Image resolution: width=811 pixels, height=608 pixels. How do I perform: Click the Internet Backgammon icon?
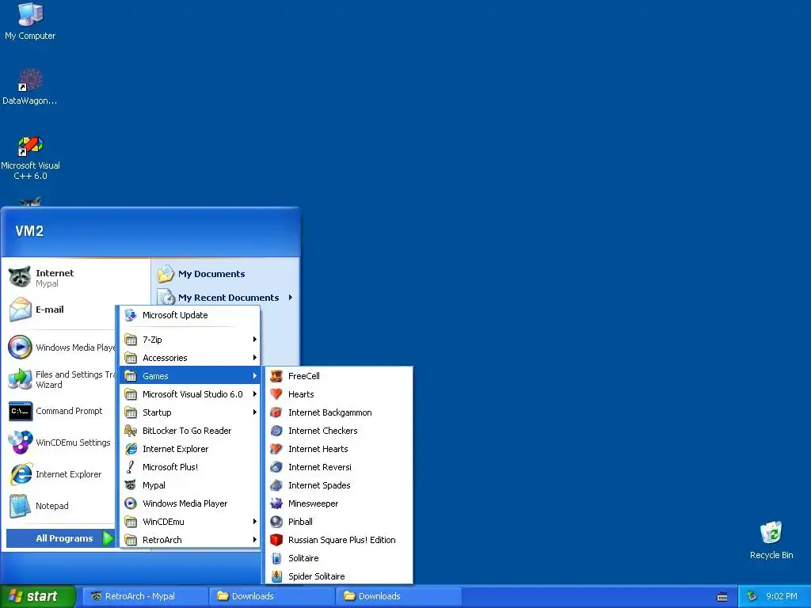(x=276, y=412)
